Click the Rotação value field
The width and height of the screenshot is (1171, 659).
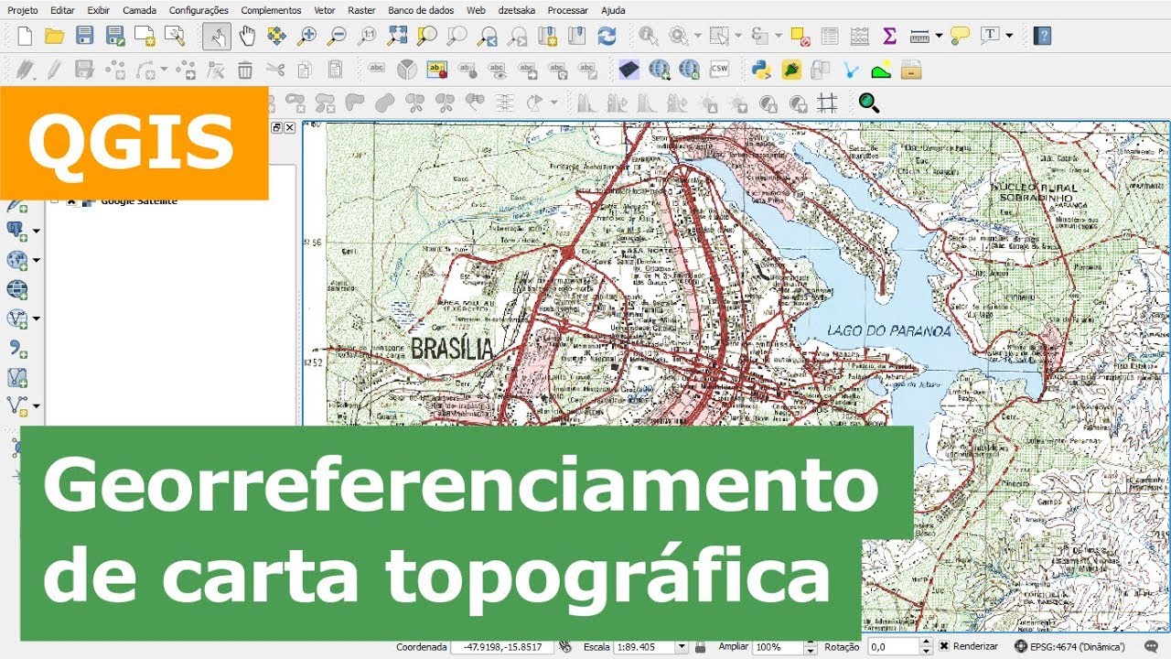(x=894, y=647)
